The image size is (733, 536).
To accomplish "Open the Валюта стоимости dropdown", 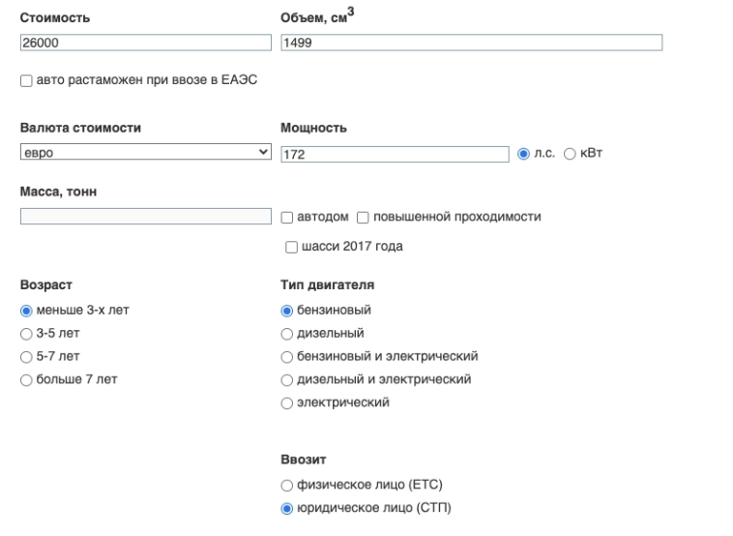I will (145, 153).
